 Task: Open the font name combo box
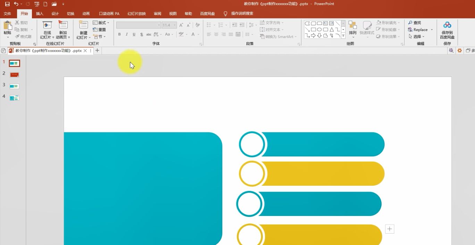(x=139, y=25)
